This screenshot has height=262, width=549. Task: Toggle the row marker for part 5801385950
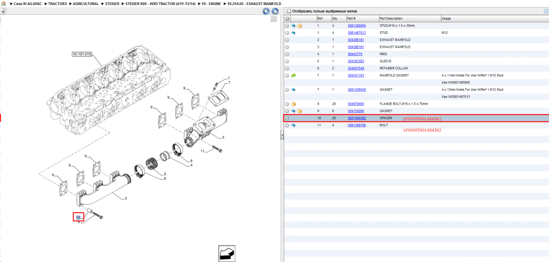[287, 26]
